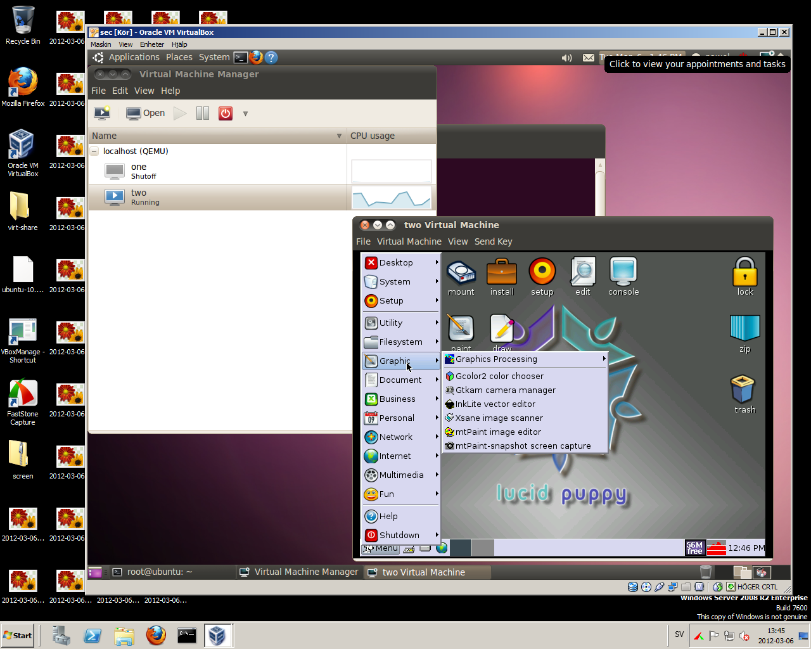Pause the virtual machine with the pause icon
The width and height of the screenshot is (811, 649).
coord(203,113)
